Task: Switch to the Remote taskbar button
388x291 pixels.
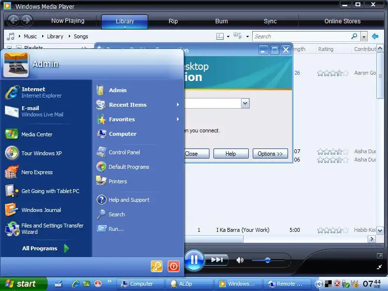Action: (287, 284)
